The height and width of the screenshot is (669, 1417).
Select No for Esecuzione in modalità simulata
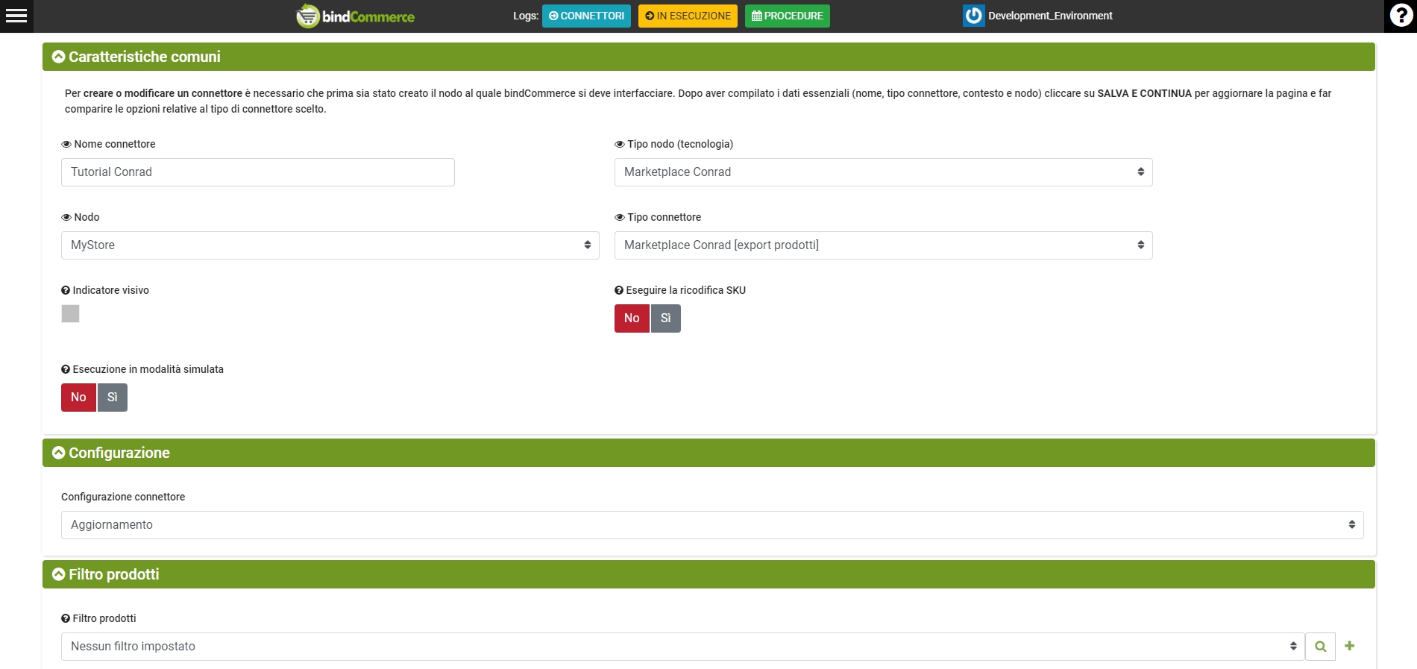(78, 398)
